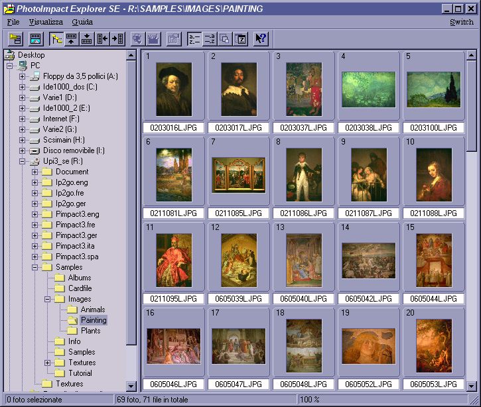Viewport: 481px width, 407px height.
Task: Expand the Varie1 (D:) drive node
Action: [x=22, y=97]
